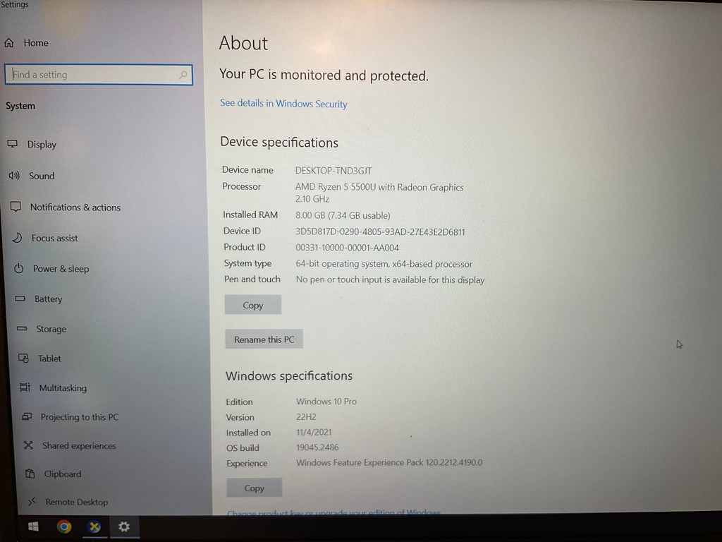Copy the Windows specifications

point(254,488)
